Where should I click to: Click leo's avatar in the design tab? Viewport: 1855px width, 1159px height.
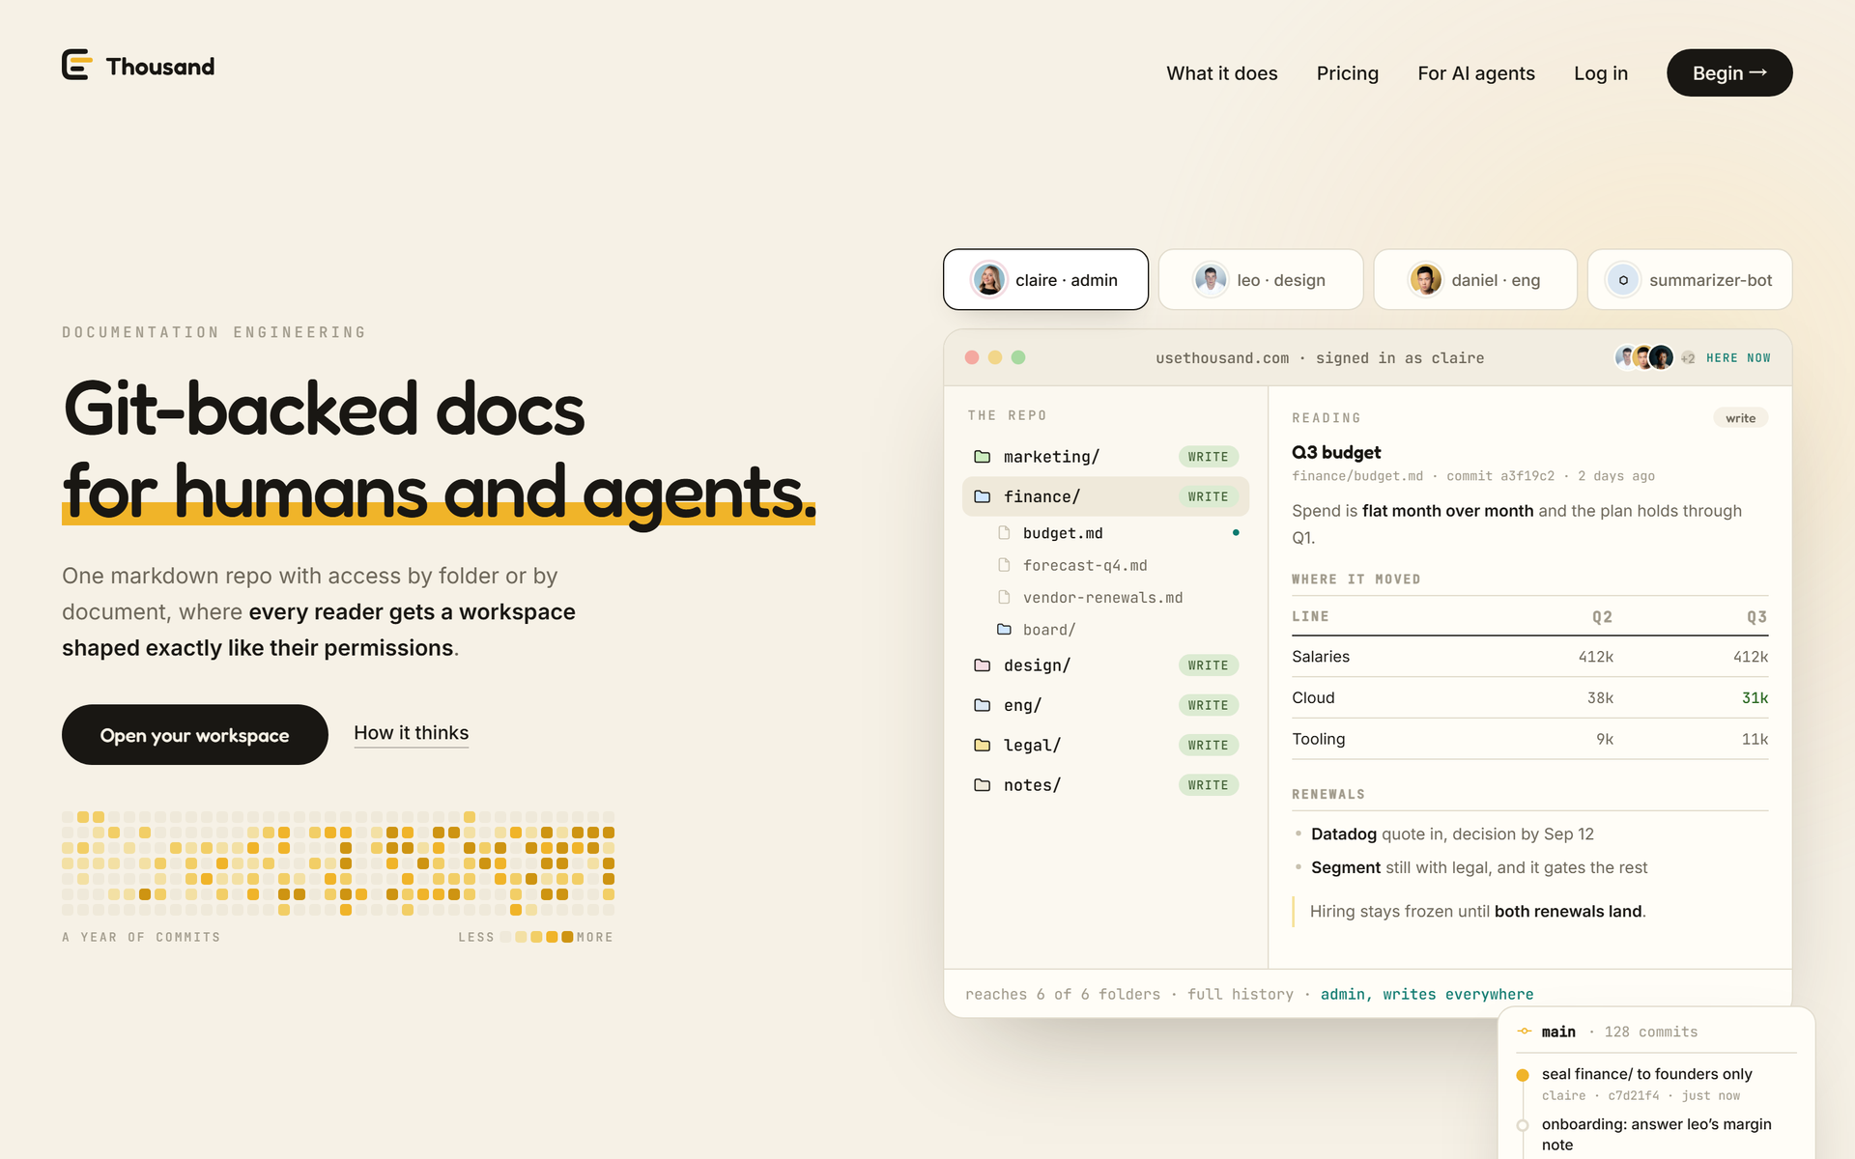[x=1210, y=280]
